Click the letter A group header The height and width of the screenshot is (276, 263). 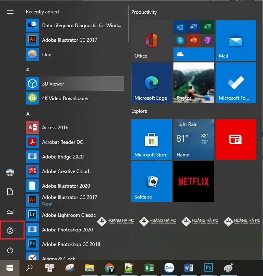pyautogui.click(x=28, y=114)
